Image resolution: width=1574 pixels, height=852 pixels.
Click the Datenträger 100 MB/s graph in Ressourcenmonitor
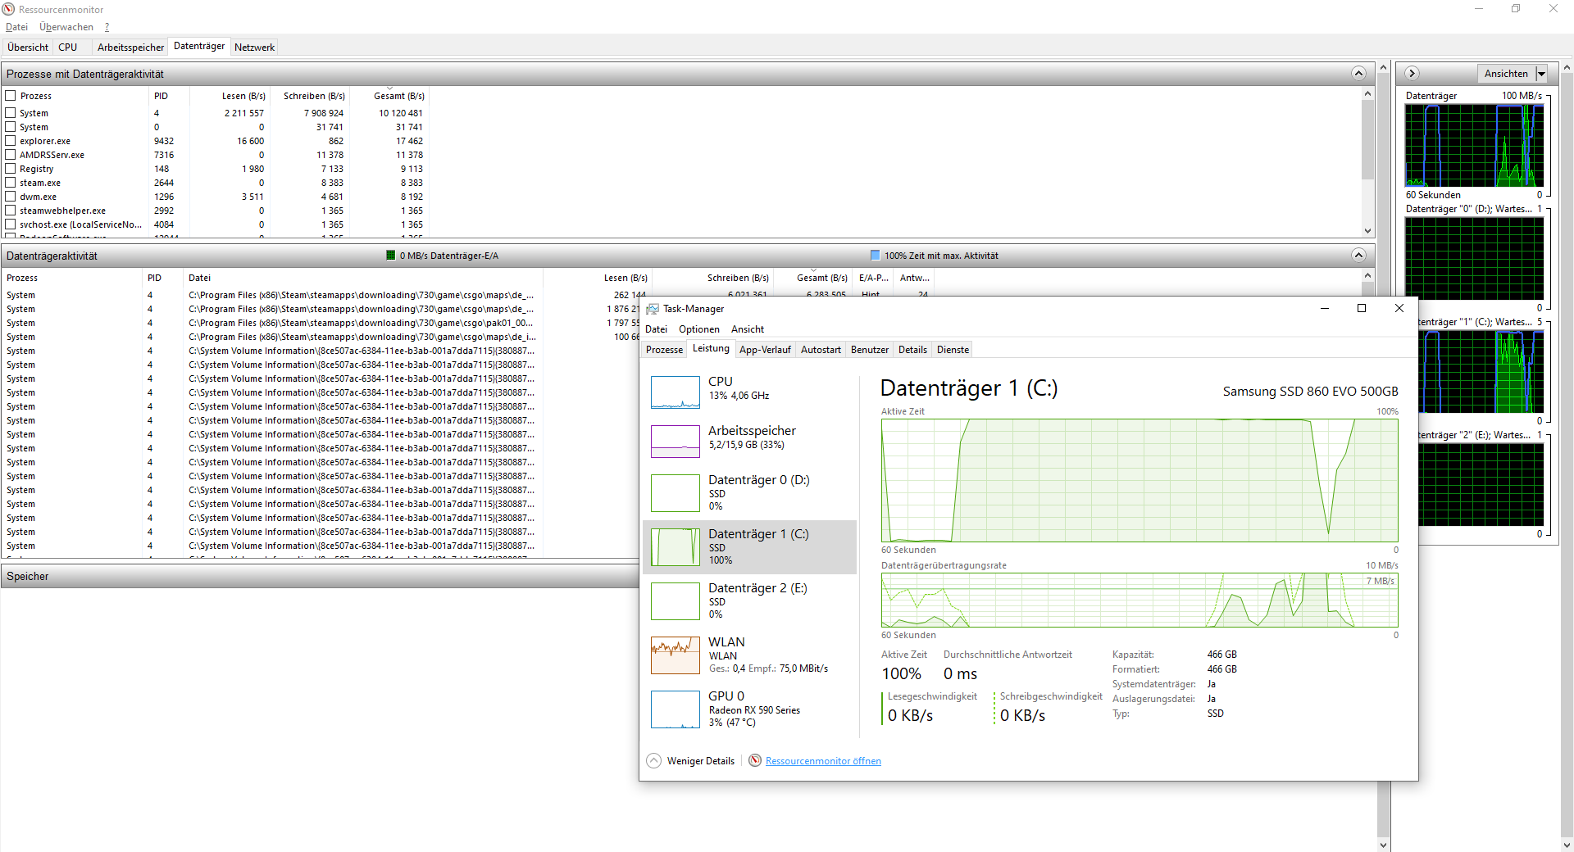pos(1474,145)
